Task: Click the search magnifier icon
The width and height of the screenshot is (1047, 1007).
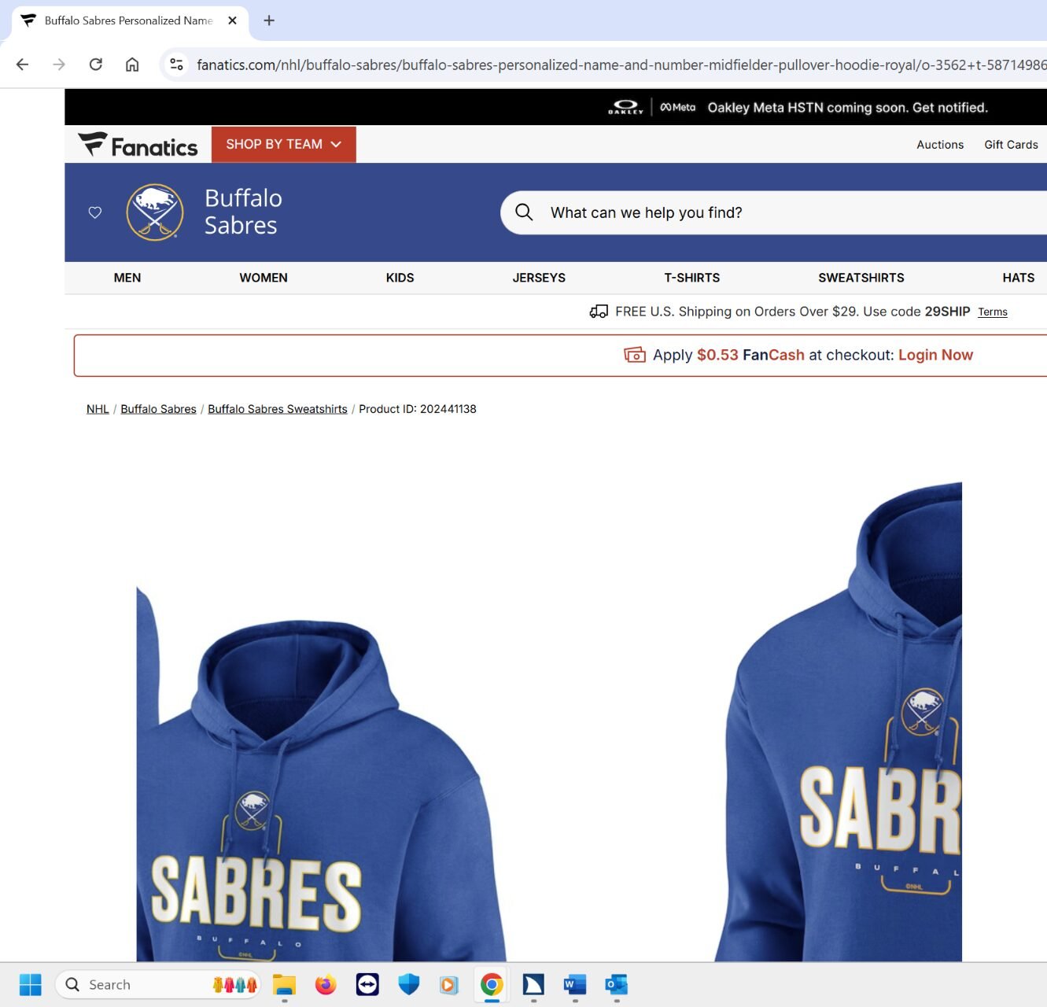Action: click(524, 212)
